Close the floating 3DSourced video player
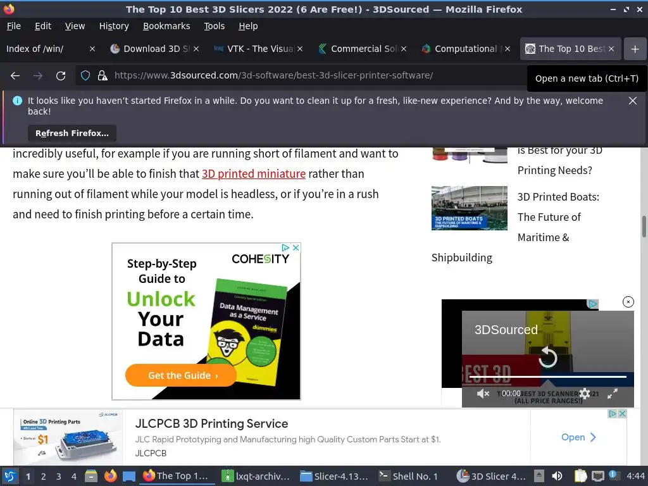The image size is (648, 486). click(x=628, y=302)
